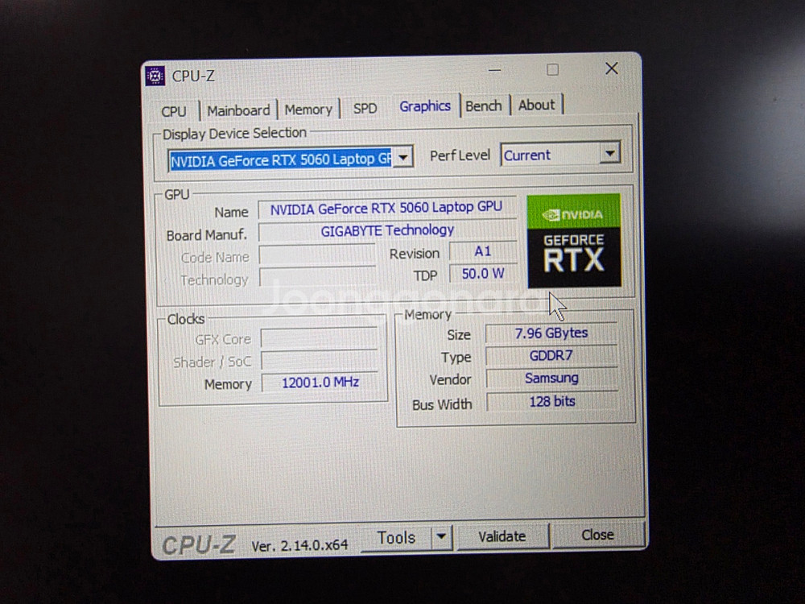Open the Mainboard tab
This screenshot has width=805, height=604.
pyautogui.click(x=238, y=110)
